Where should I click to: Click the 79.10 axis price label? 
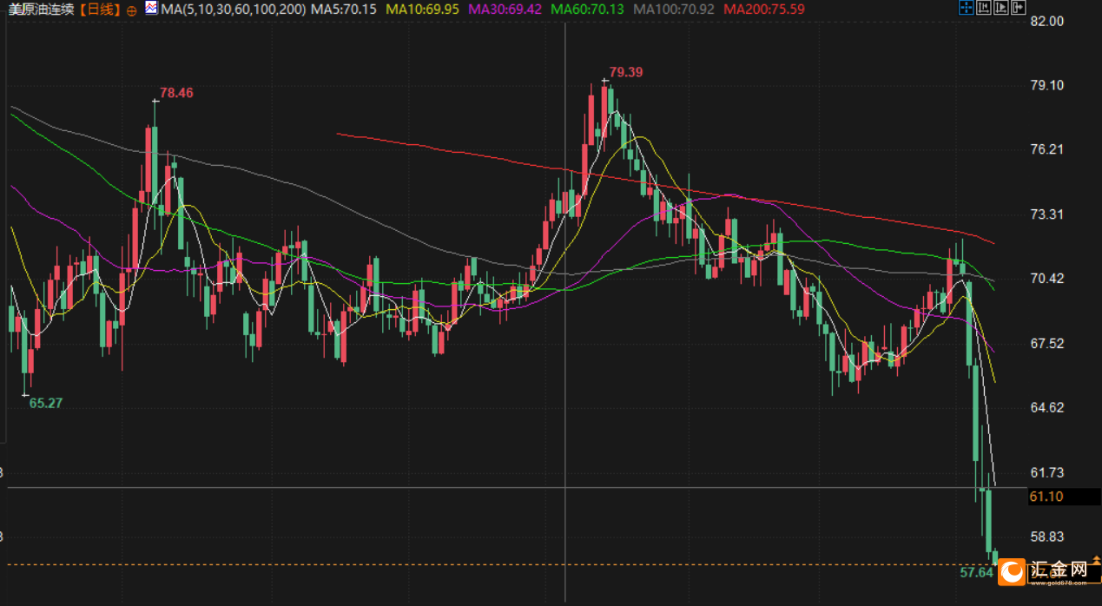pos(1046,85)
